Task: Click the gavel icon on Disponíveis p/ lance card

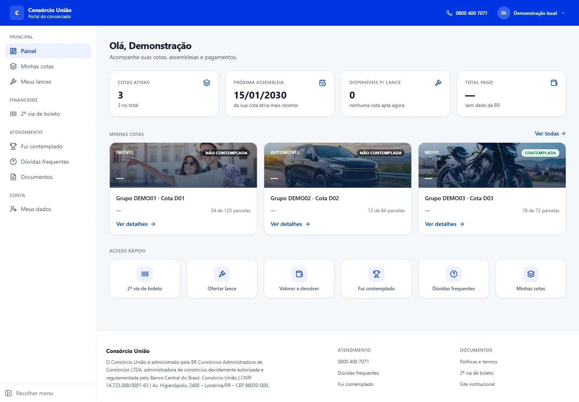Action: [438, 83]
